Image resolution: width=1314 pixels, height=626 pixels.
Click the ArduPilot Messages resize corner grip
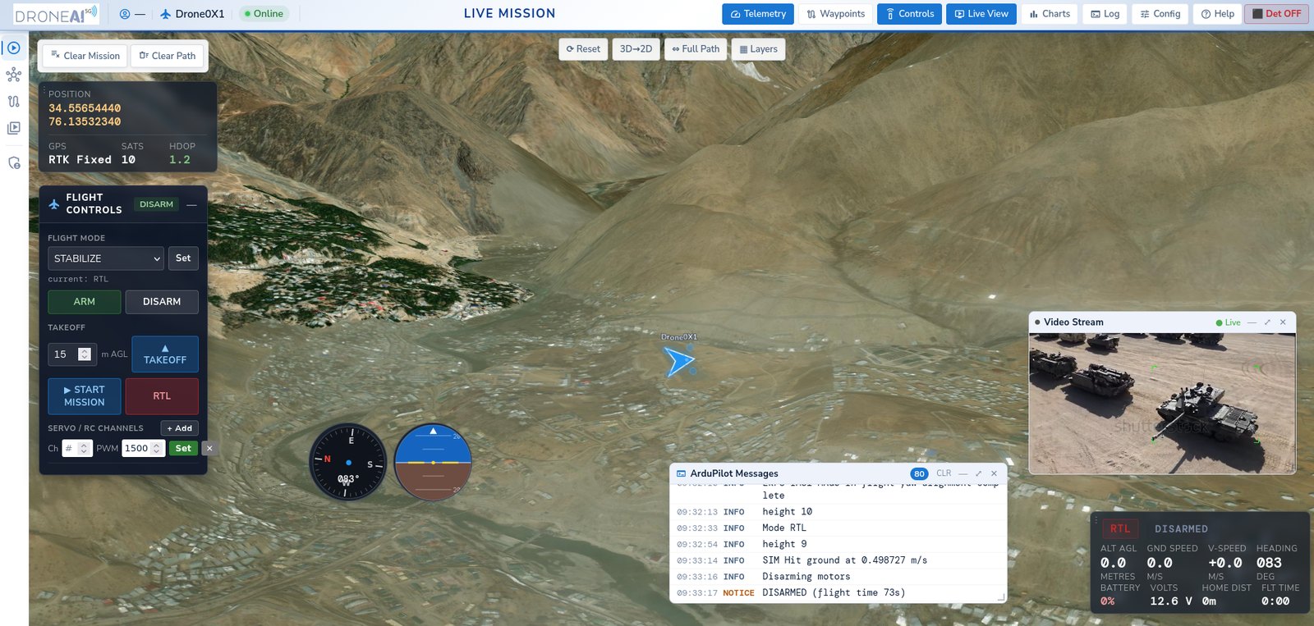pyautogui.click(x=1001, y=597)
